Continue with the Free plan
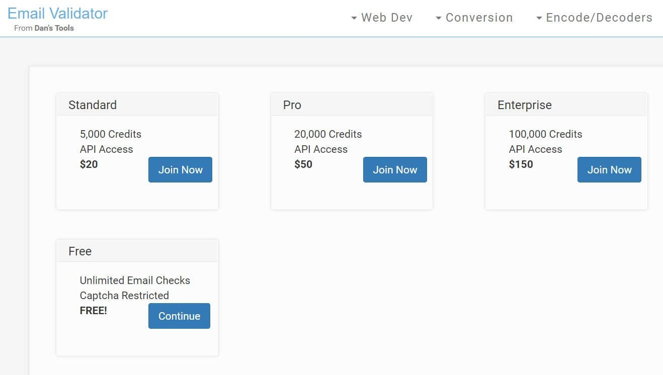Viewport: 663px width, 375px height. [179, 316]
